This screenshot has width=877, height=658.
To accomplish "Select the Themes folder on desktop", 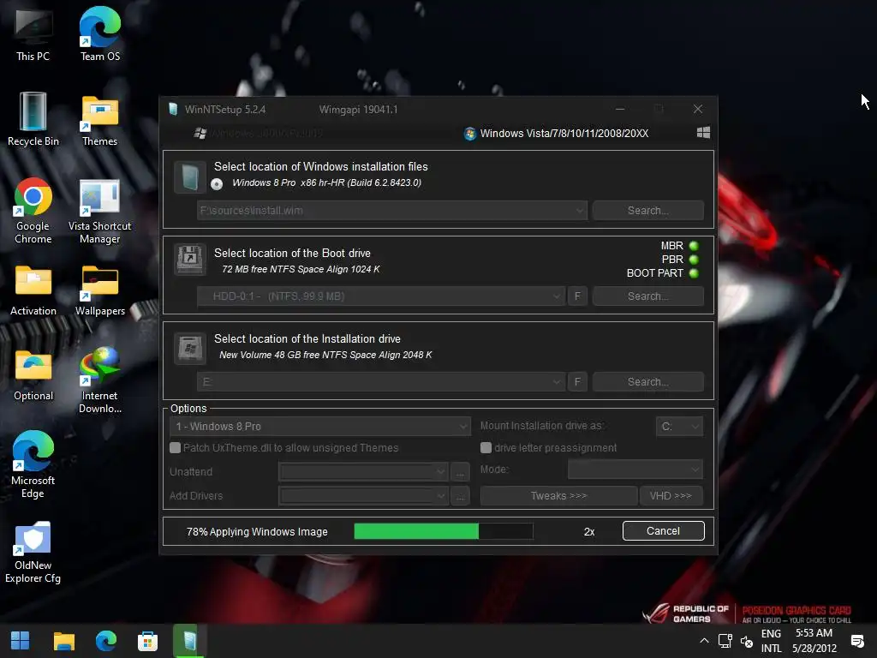I will 99,119.
